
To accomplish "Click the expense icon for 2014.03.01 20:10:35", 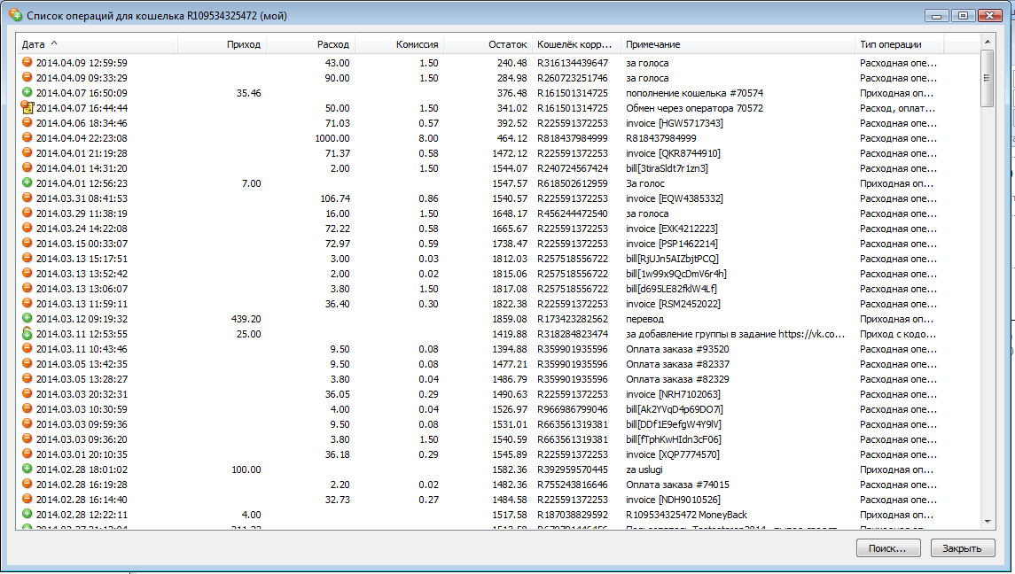I will (27, 454).
